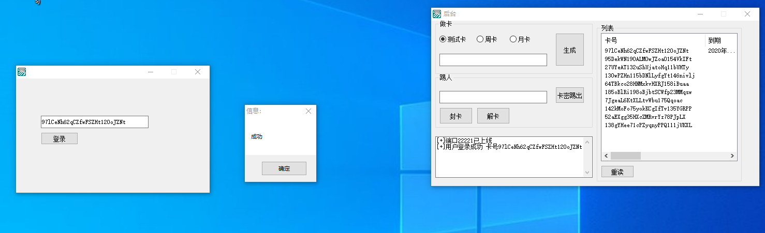Select the 测试卡 radio option
Image resolution: width=765 pixels, height=233 pixels.
pyautogui.click(x=443, y=39)
